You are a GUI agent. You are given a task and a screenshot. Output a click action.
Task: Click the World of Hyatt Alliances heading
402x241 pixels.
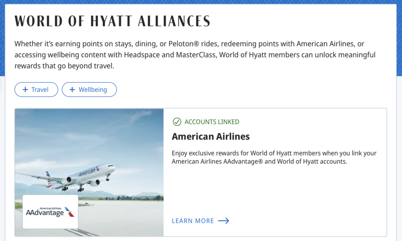[112, 21]
